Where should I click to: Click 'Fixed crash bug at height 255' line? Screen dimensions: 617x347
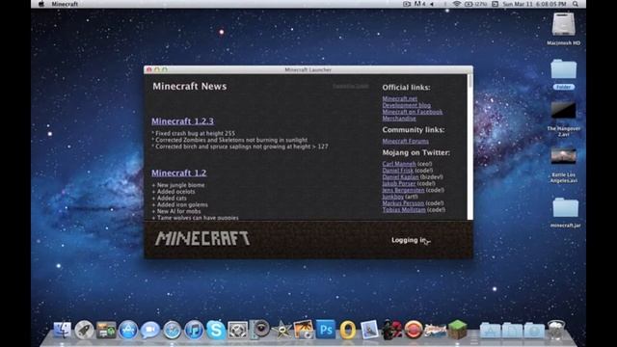point(193,133)
